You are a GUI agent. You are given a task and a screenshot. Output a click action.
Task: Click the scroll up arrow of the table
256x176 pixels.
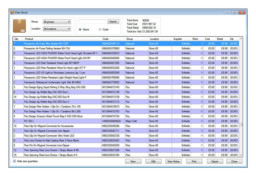(241, 39)
